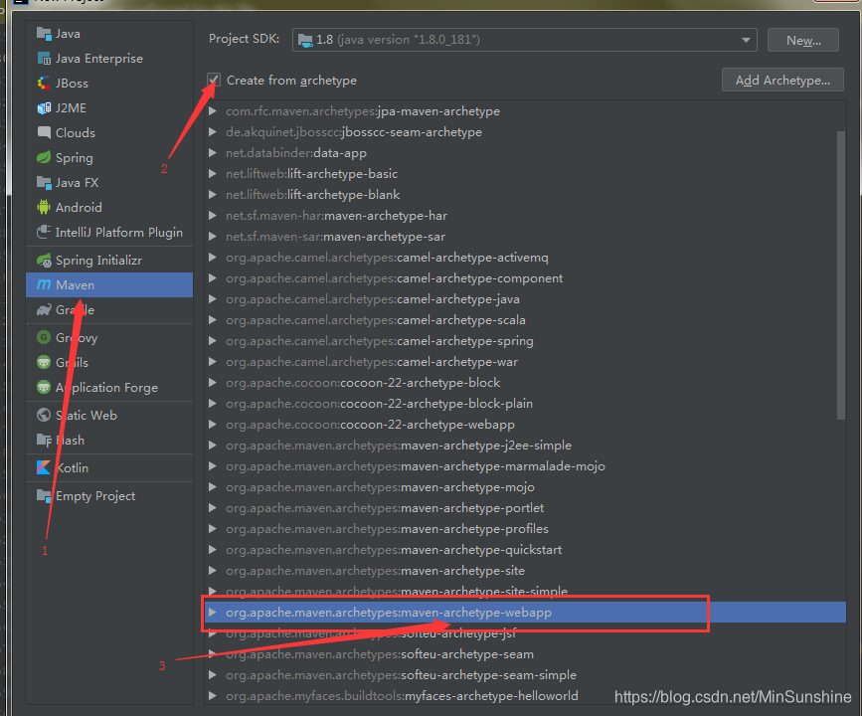Click the Flash icon
The height and width of the screenshot is (716, 862).
click(44, 440)
